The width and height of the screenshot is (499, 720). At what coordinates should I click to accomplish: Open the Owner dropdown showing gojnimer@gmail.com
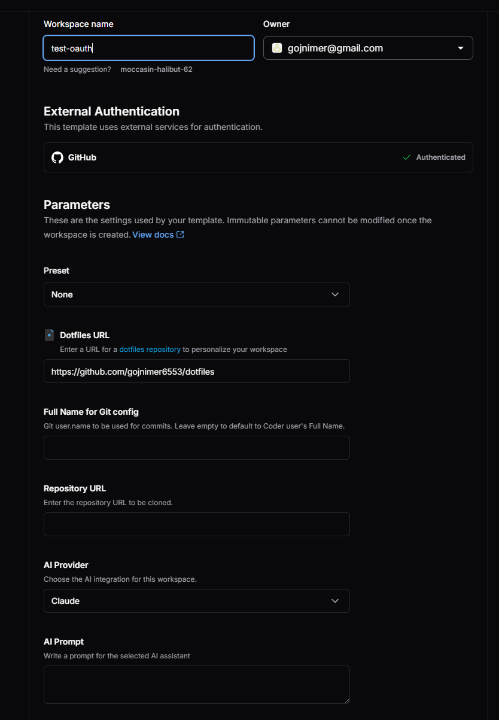tap(367, 48)
